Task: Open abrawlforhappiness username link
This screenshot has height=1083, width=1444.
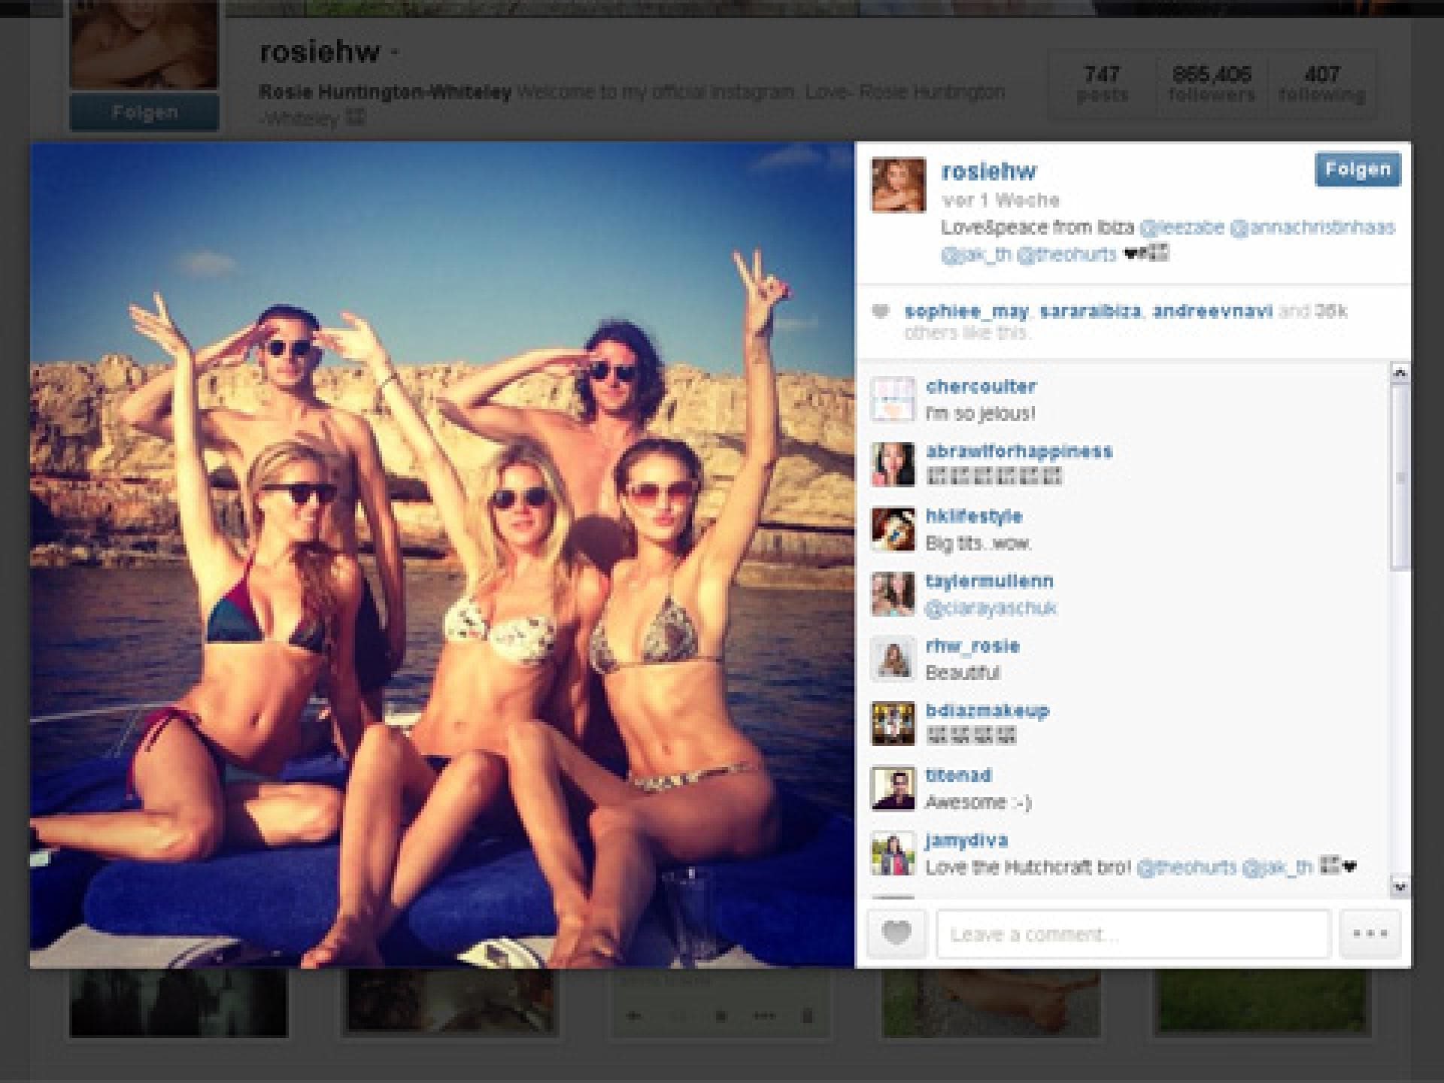Action: 1019,451
